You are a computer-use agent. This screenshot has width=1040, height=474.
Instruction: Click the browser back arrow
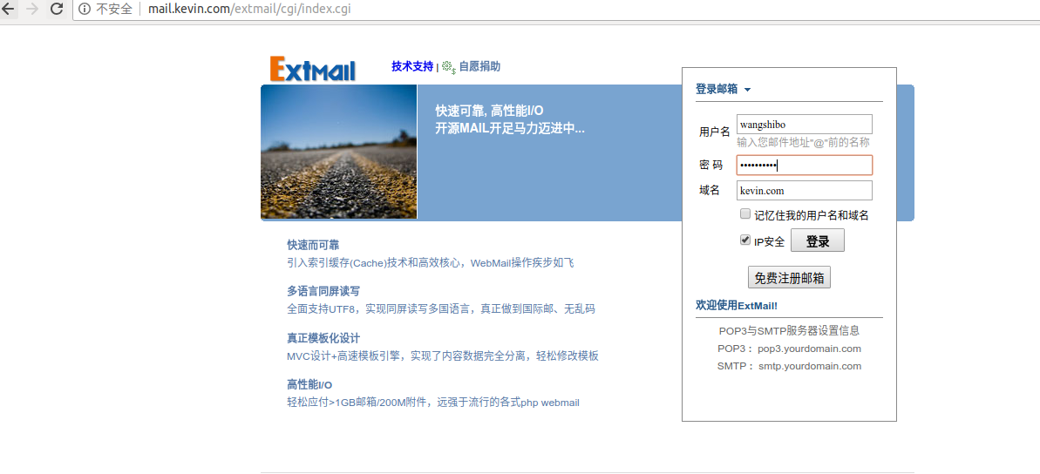coord(8,9)
